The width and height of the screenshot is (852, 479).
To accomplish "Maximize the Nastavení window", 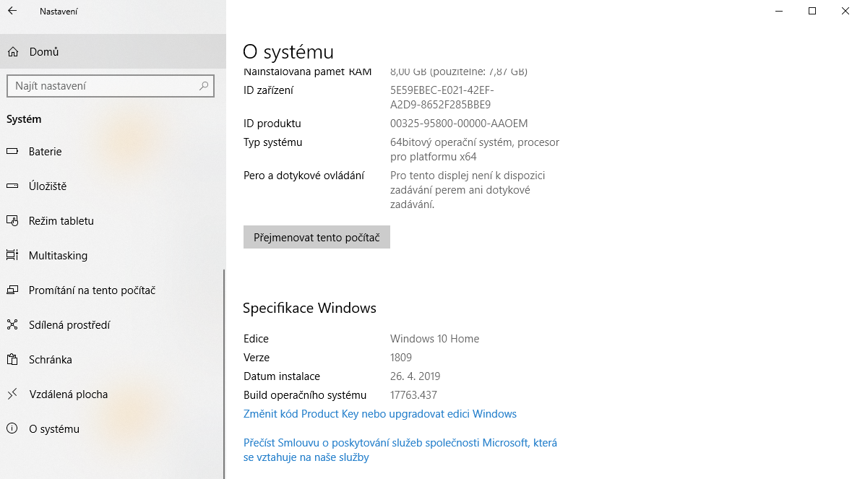I will (812, 11).
